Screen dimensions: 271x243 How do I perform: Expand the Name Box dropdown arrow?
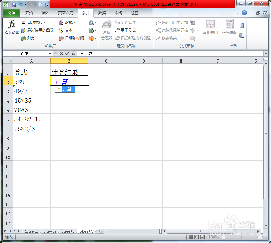point(50,54)
